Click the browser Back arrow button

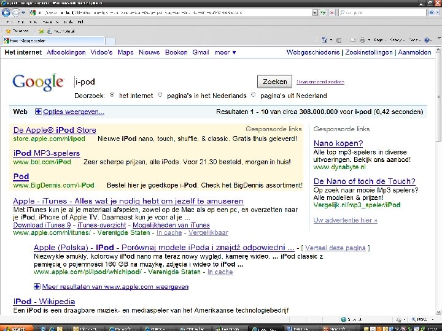tap(6, 13)
